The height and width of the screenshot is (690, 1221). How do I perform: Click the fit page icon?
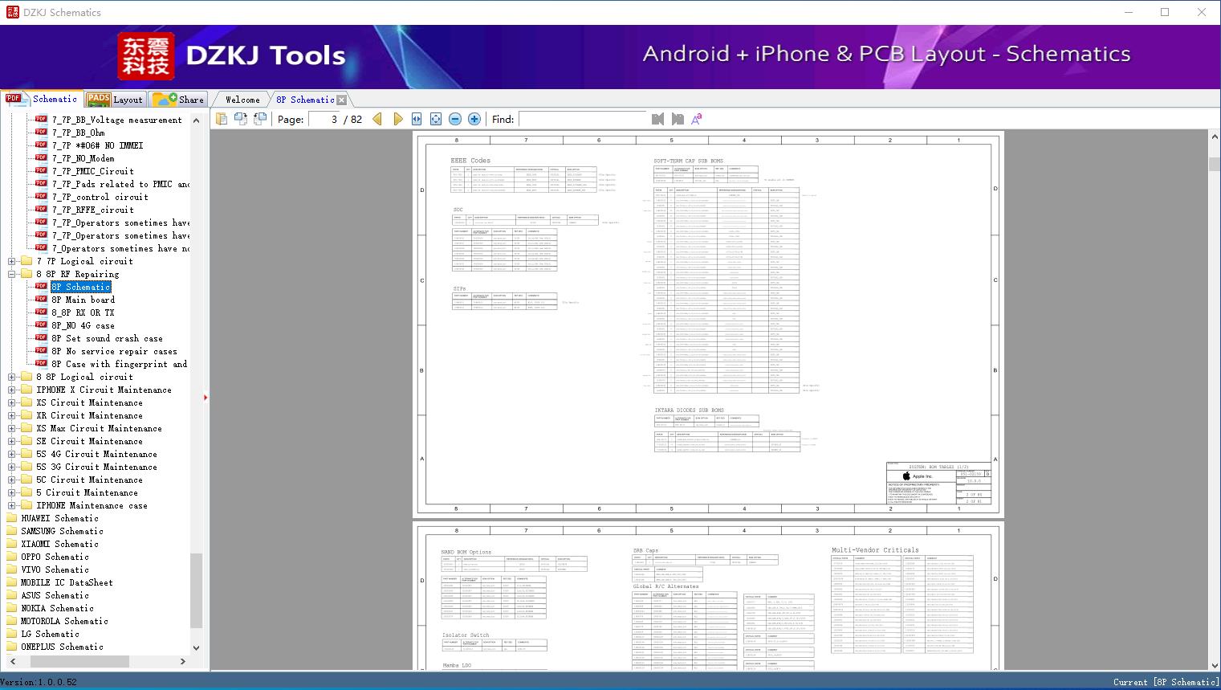pos(436,119)
